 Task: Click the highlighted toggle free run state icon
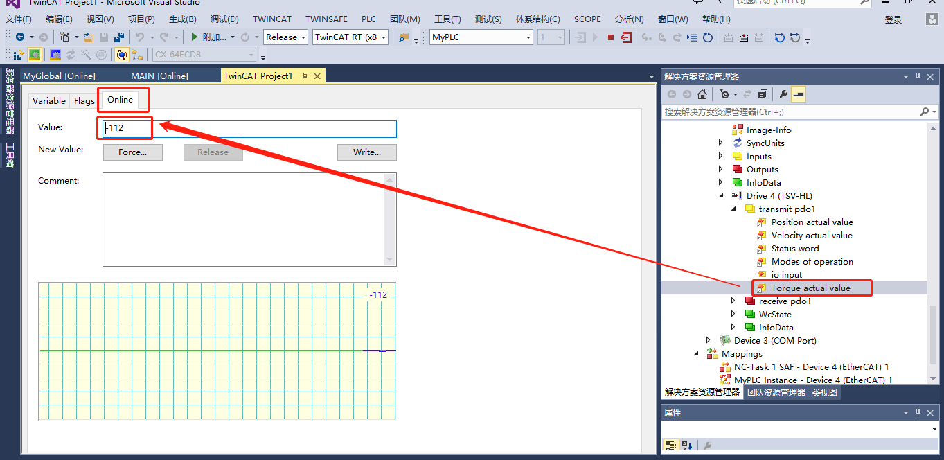pos(122,55)
